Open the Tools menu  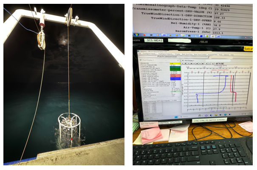(x=220, y=55)
